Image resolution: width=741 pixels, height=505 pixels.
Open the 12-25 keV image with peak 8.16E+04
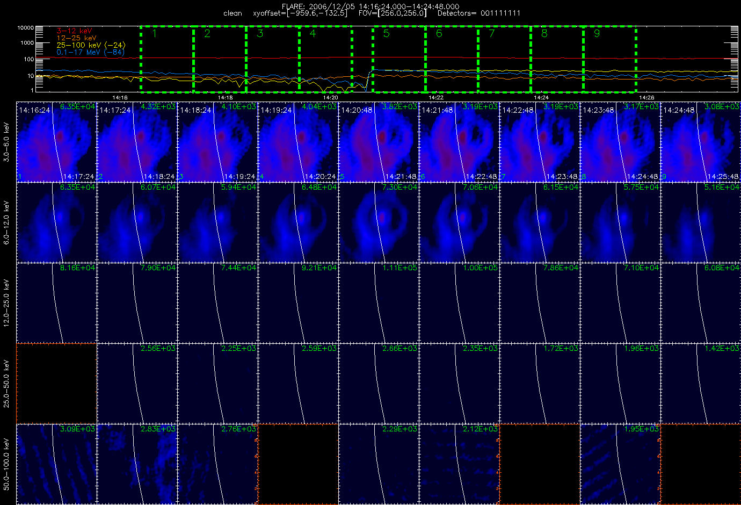click(56, 303)
